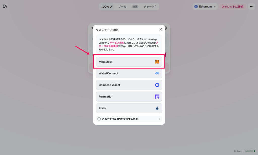
Task: Choose Fortmatic wallet option
Action: pos(129,97)
